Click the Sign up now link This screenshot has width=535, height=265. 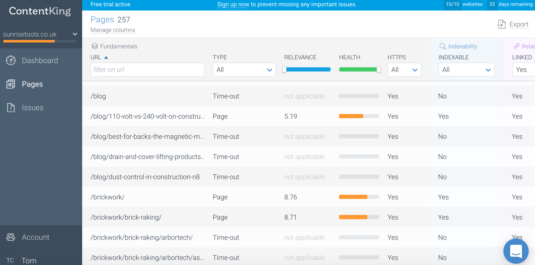(x=233, y=4)
